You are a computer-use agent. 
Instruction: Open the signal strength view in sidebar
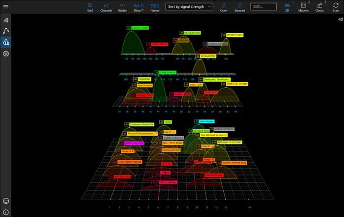coord(6,20)
